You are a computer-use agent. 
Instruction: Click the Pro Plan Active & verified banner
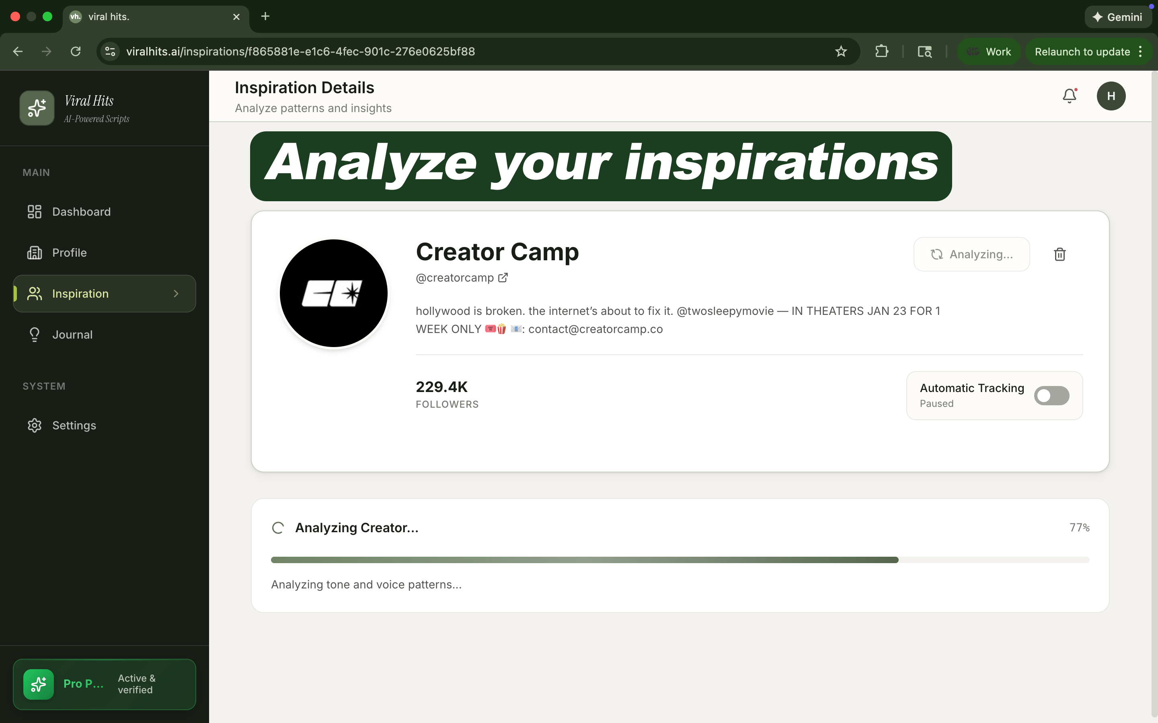coord(104,684)
